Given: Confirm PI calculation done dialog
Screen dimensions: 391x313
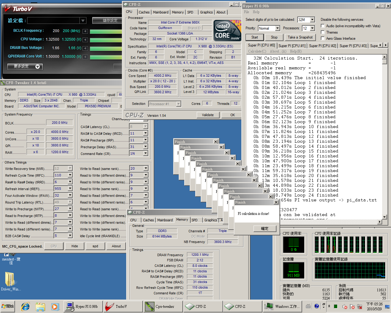Looking at the screenshot, I should pyautogui.click(x=265, y=229).
